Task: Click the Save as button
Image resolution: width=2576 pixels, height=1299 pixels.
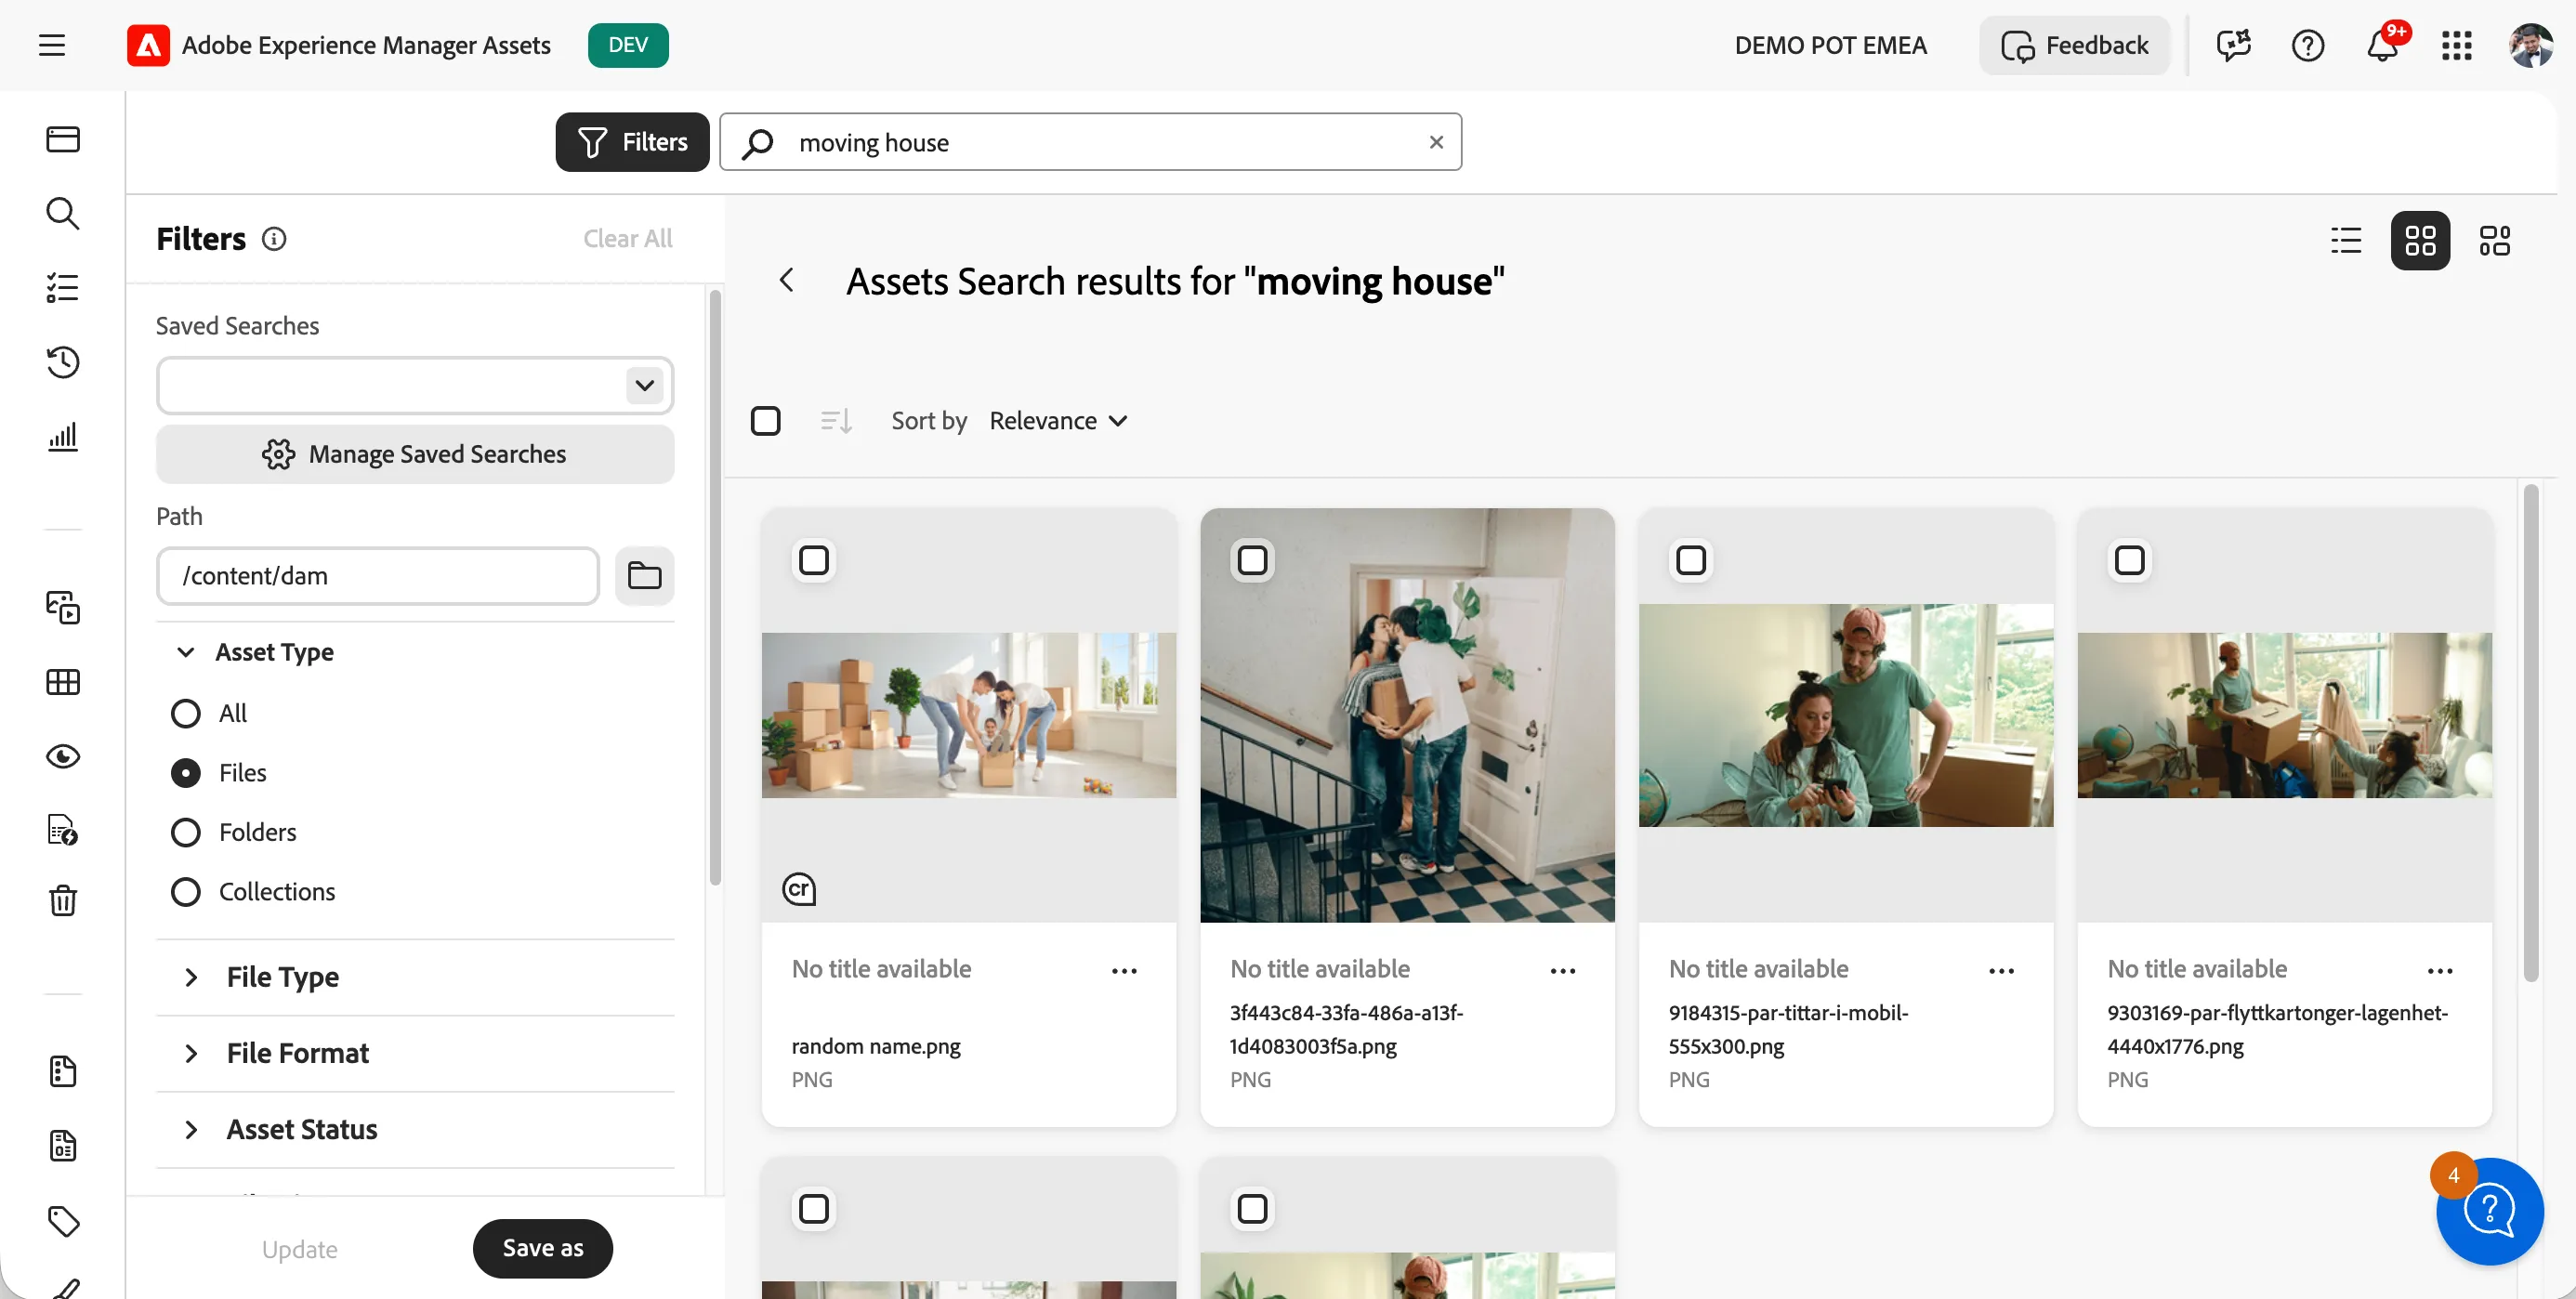Action: click(543, 1248)
